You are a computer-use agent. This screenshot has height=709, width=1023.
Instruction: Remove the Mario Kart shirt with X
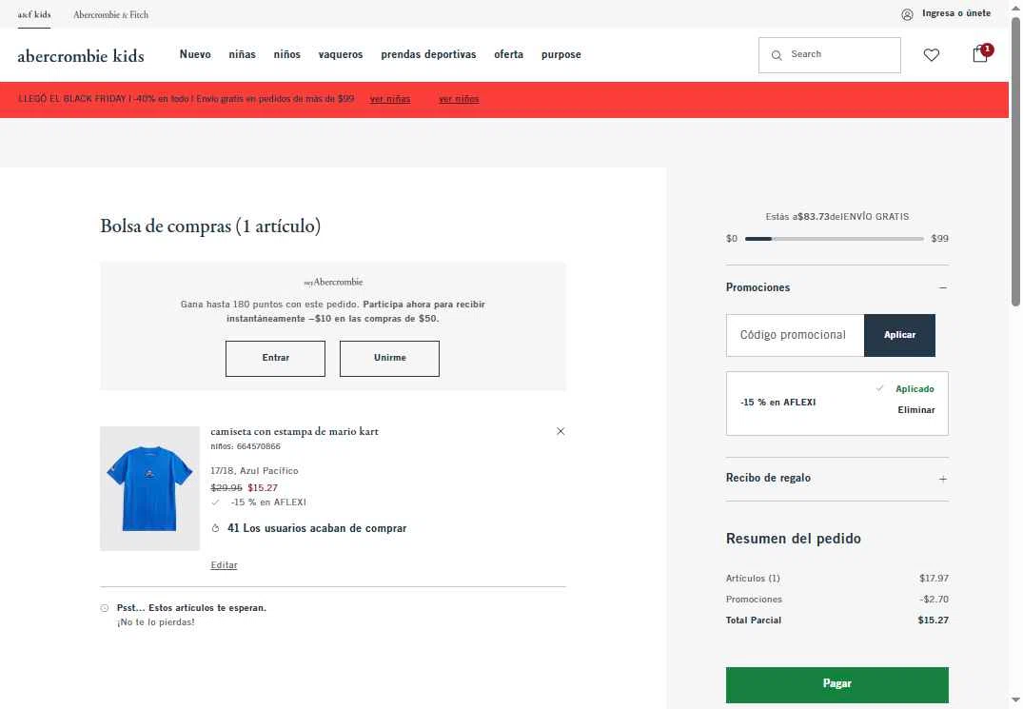pyautogui.click(x=561, y=431)
